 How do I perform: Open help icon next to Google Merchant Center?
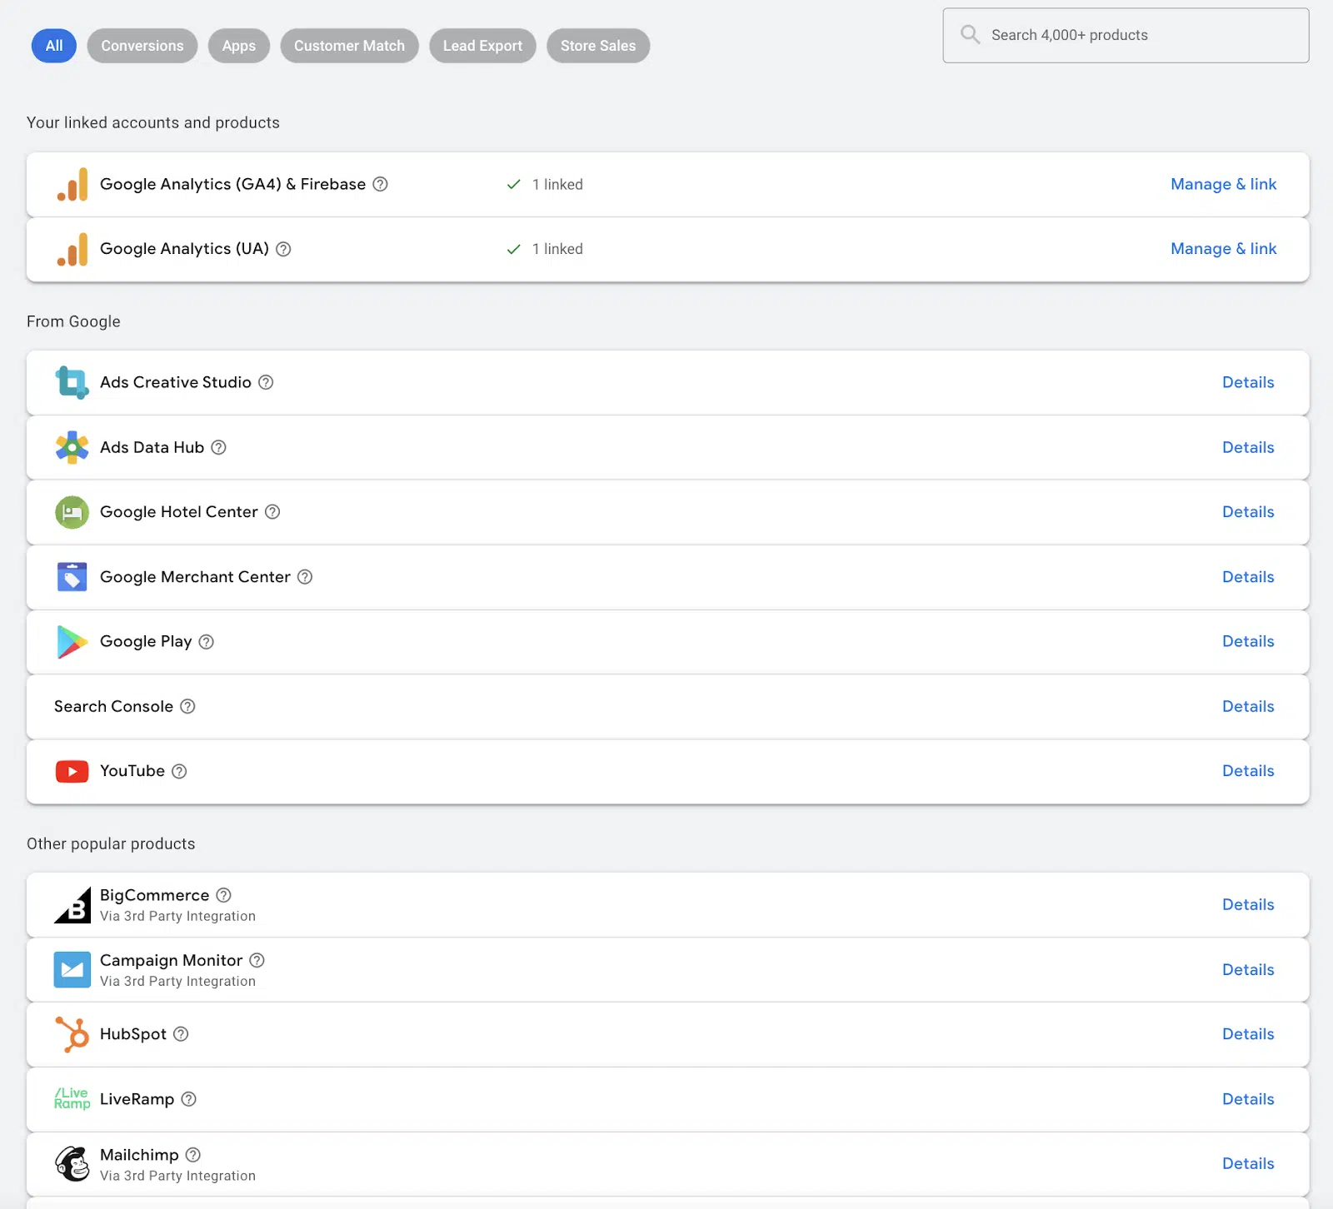click(305, 577)
